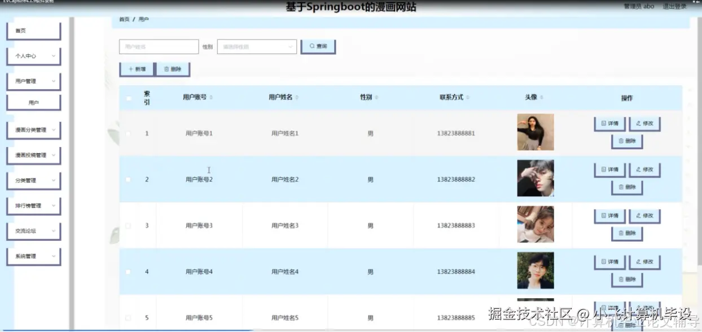This screenshot has height=332, width=702.
Task: Click 管理员 abo label in header
Action: point(639,7)
